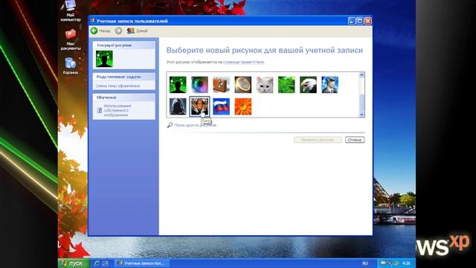This screenshot has height=268, width=476.
Task: Minimize the user accounts window
Action: pos(351,21)
